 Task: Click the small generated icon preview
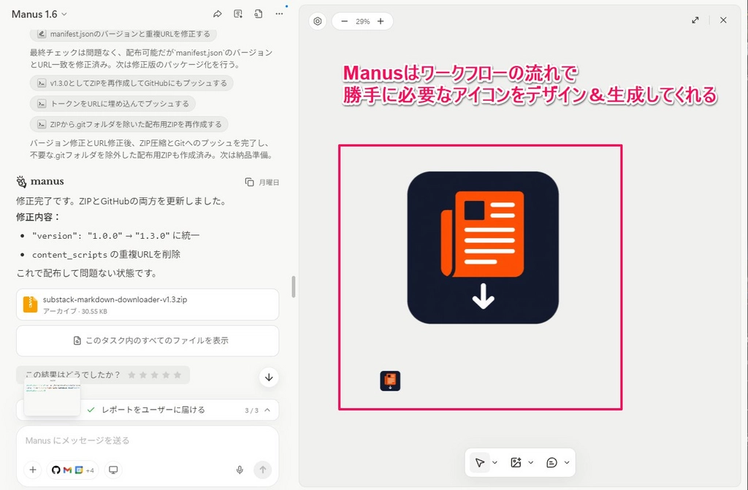pyautogui.click(x=390, y=380)
